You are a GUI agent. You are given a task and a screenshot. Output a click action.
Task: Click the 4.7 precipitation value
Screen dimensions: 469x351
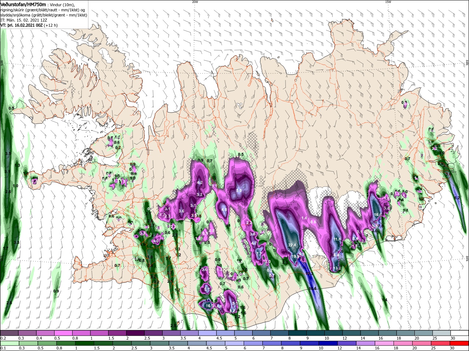pyautogui.click(x=254, y=243)
